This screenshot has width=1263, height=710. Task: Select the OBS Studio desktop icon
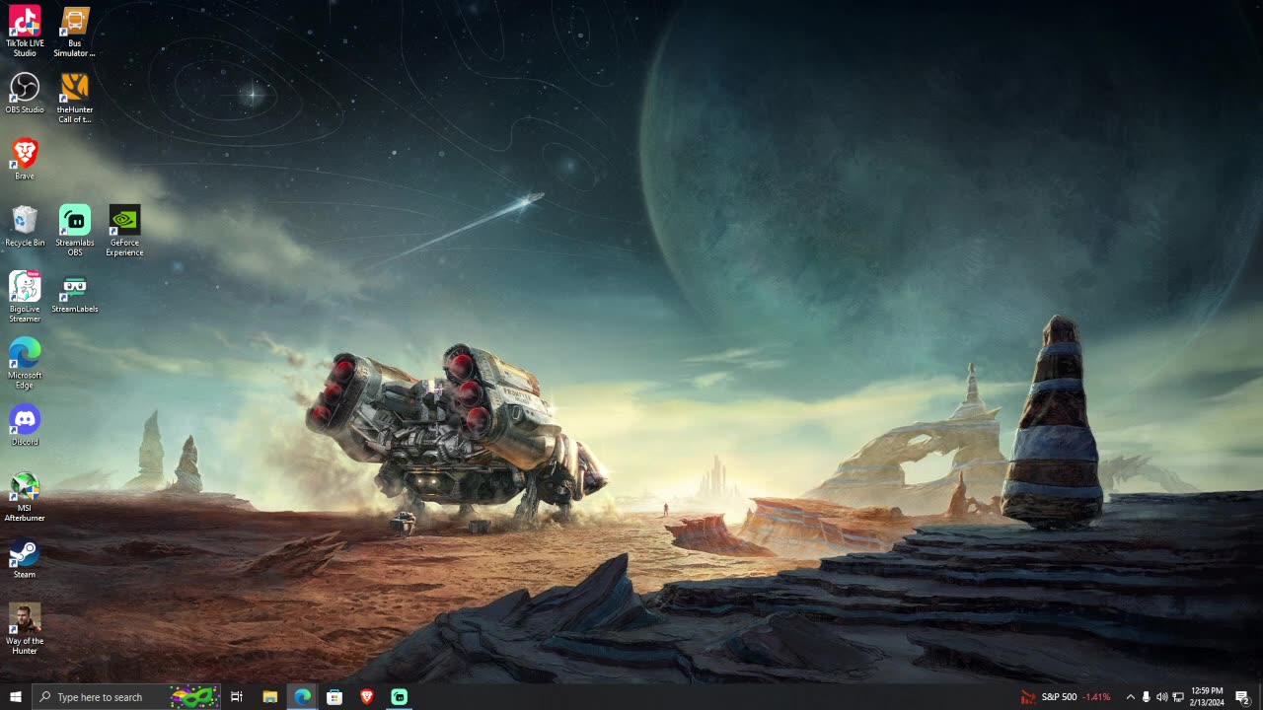tap(25, 94)
